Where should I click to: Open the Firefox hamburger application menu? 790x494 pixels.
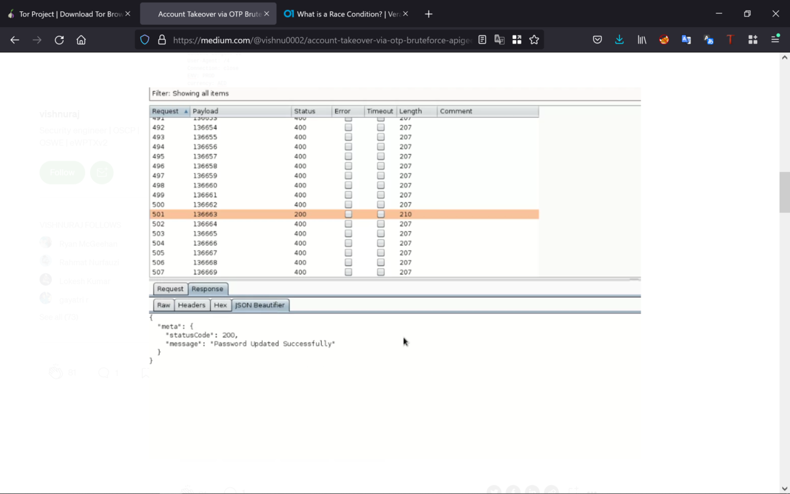[776, 40]
